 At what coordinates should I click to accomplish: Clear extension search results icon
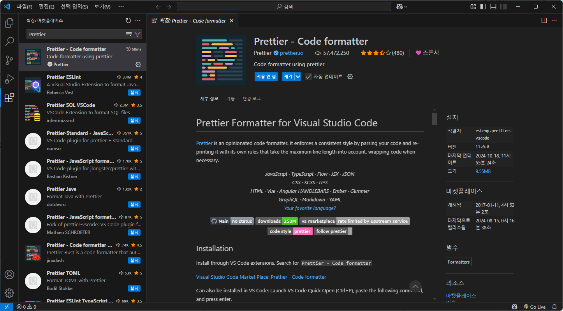click(129, 34)
